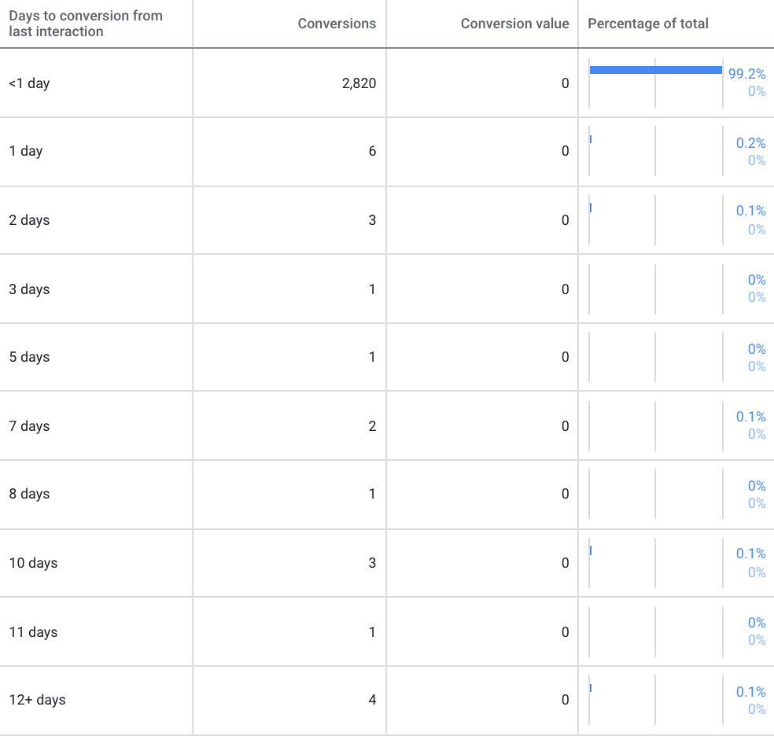Select the Percentage of total column header
Image resolution: width=774 pixels, height=736 pixels.
(x=648, y=24)
